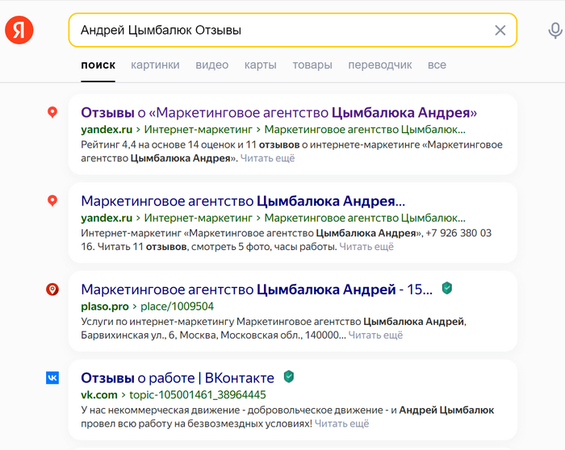Click the VK site icon

click(x=52, y=377)
